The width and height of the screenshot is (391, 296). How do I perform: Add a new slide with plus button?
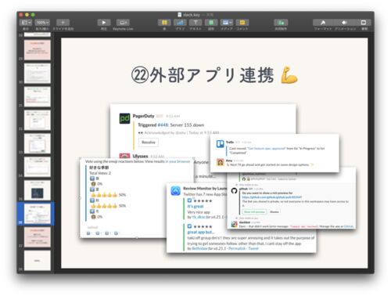pyautogui.click(x=63, y=23)
